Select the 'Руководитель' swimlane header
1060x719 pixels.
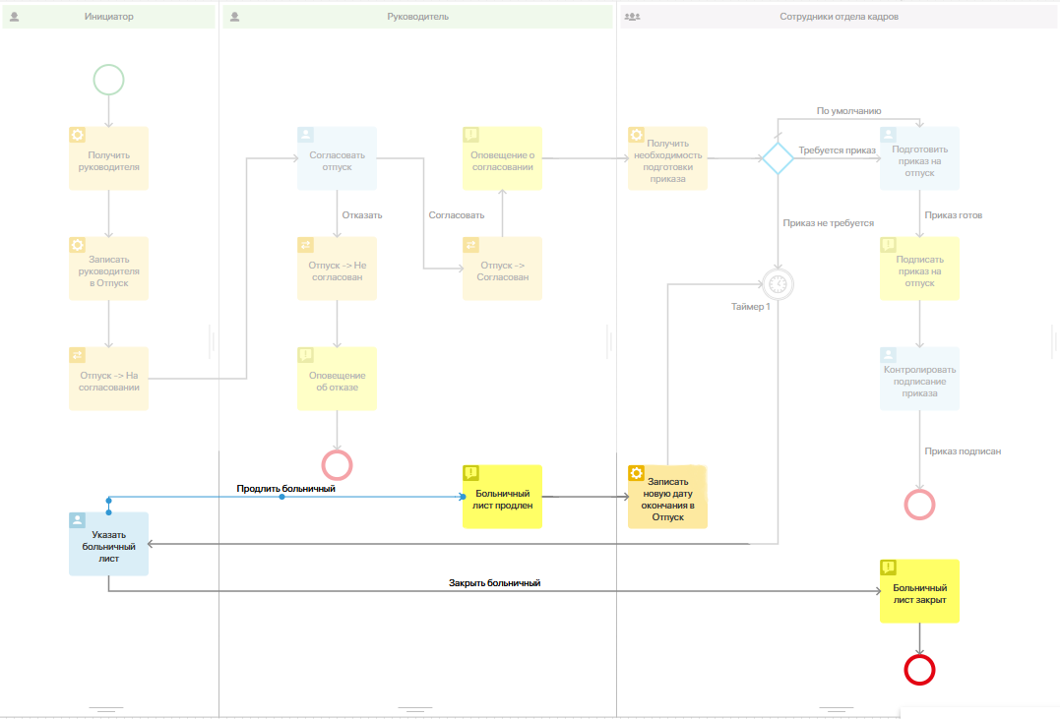(417, 16)
